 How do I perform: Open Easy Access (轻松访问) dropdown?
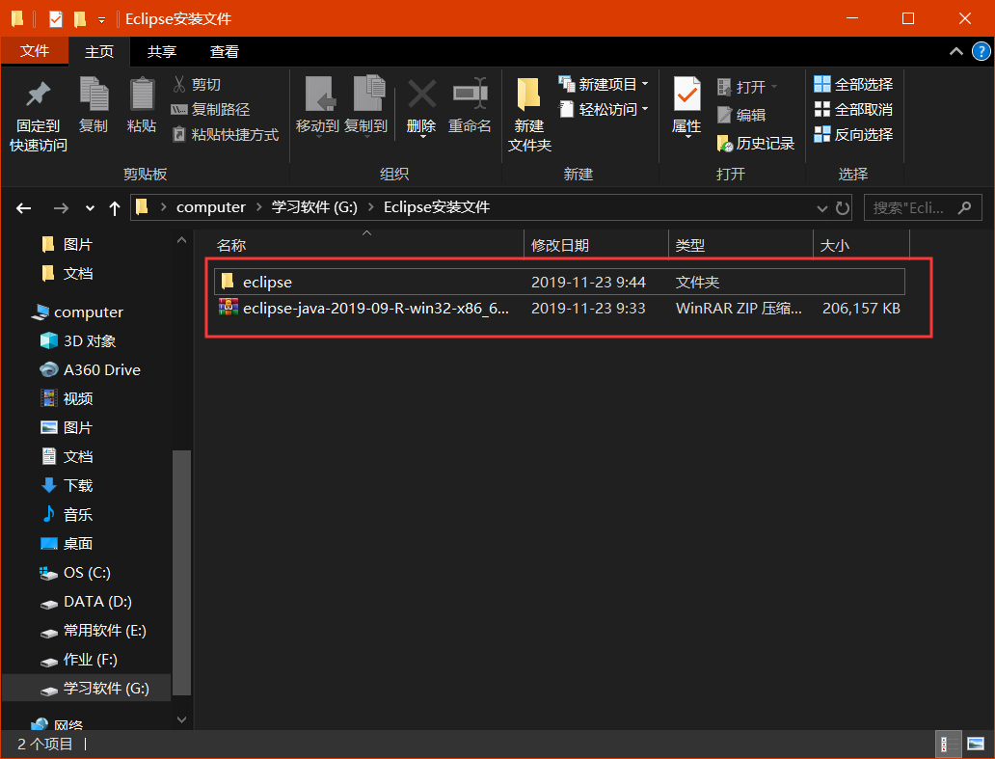tap(603, 110)
